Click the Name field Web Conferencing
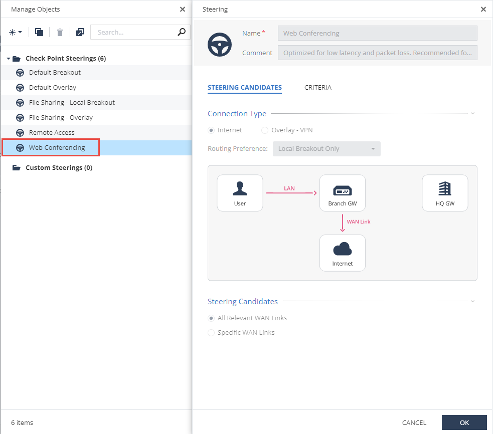 pyautogui.click(x=377, y=33)
